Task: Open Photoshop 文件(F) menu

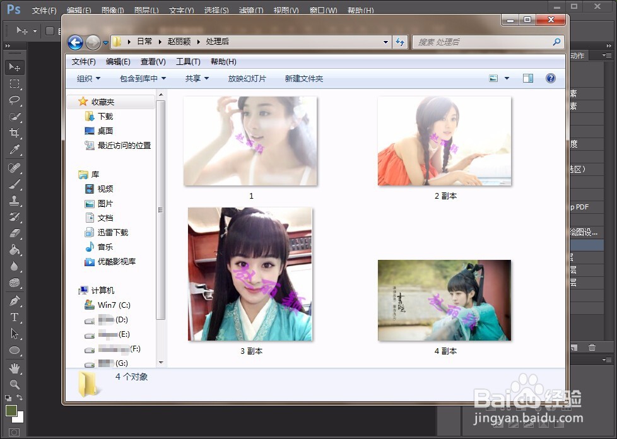Action: (44, 10)
